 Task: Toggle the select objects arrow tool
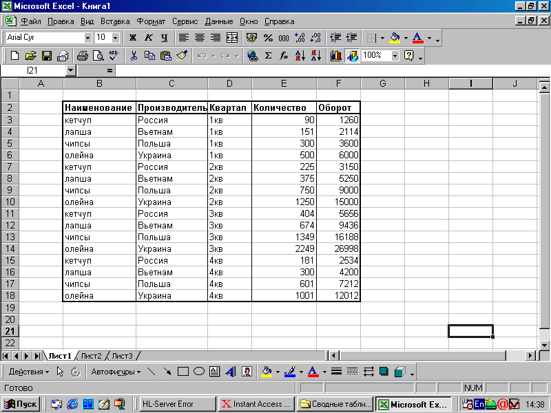(60, 372)
